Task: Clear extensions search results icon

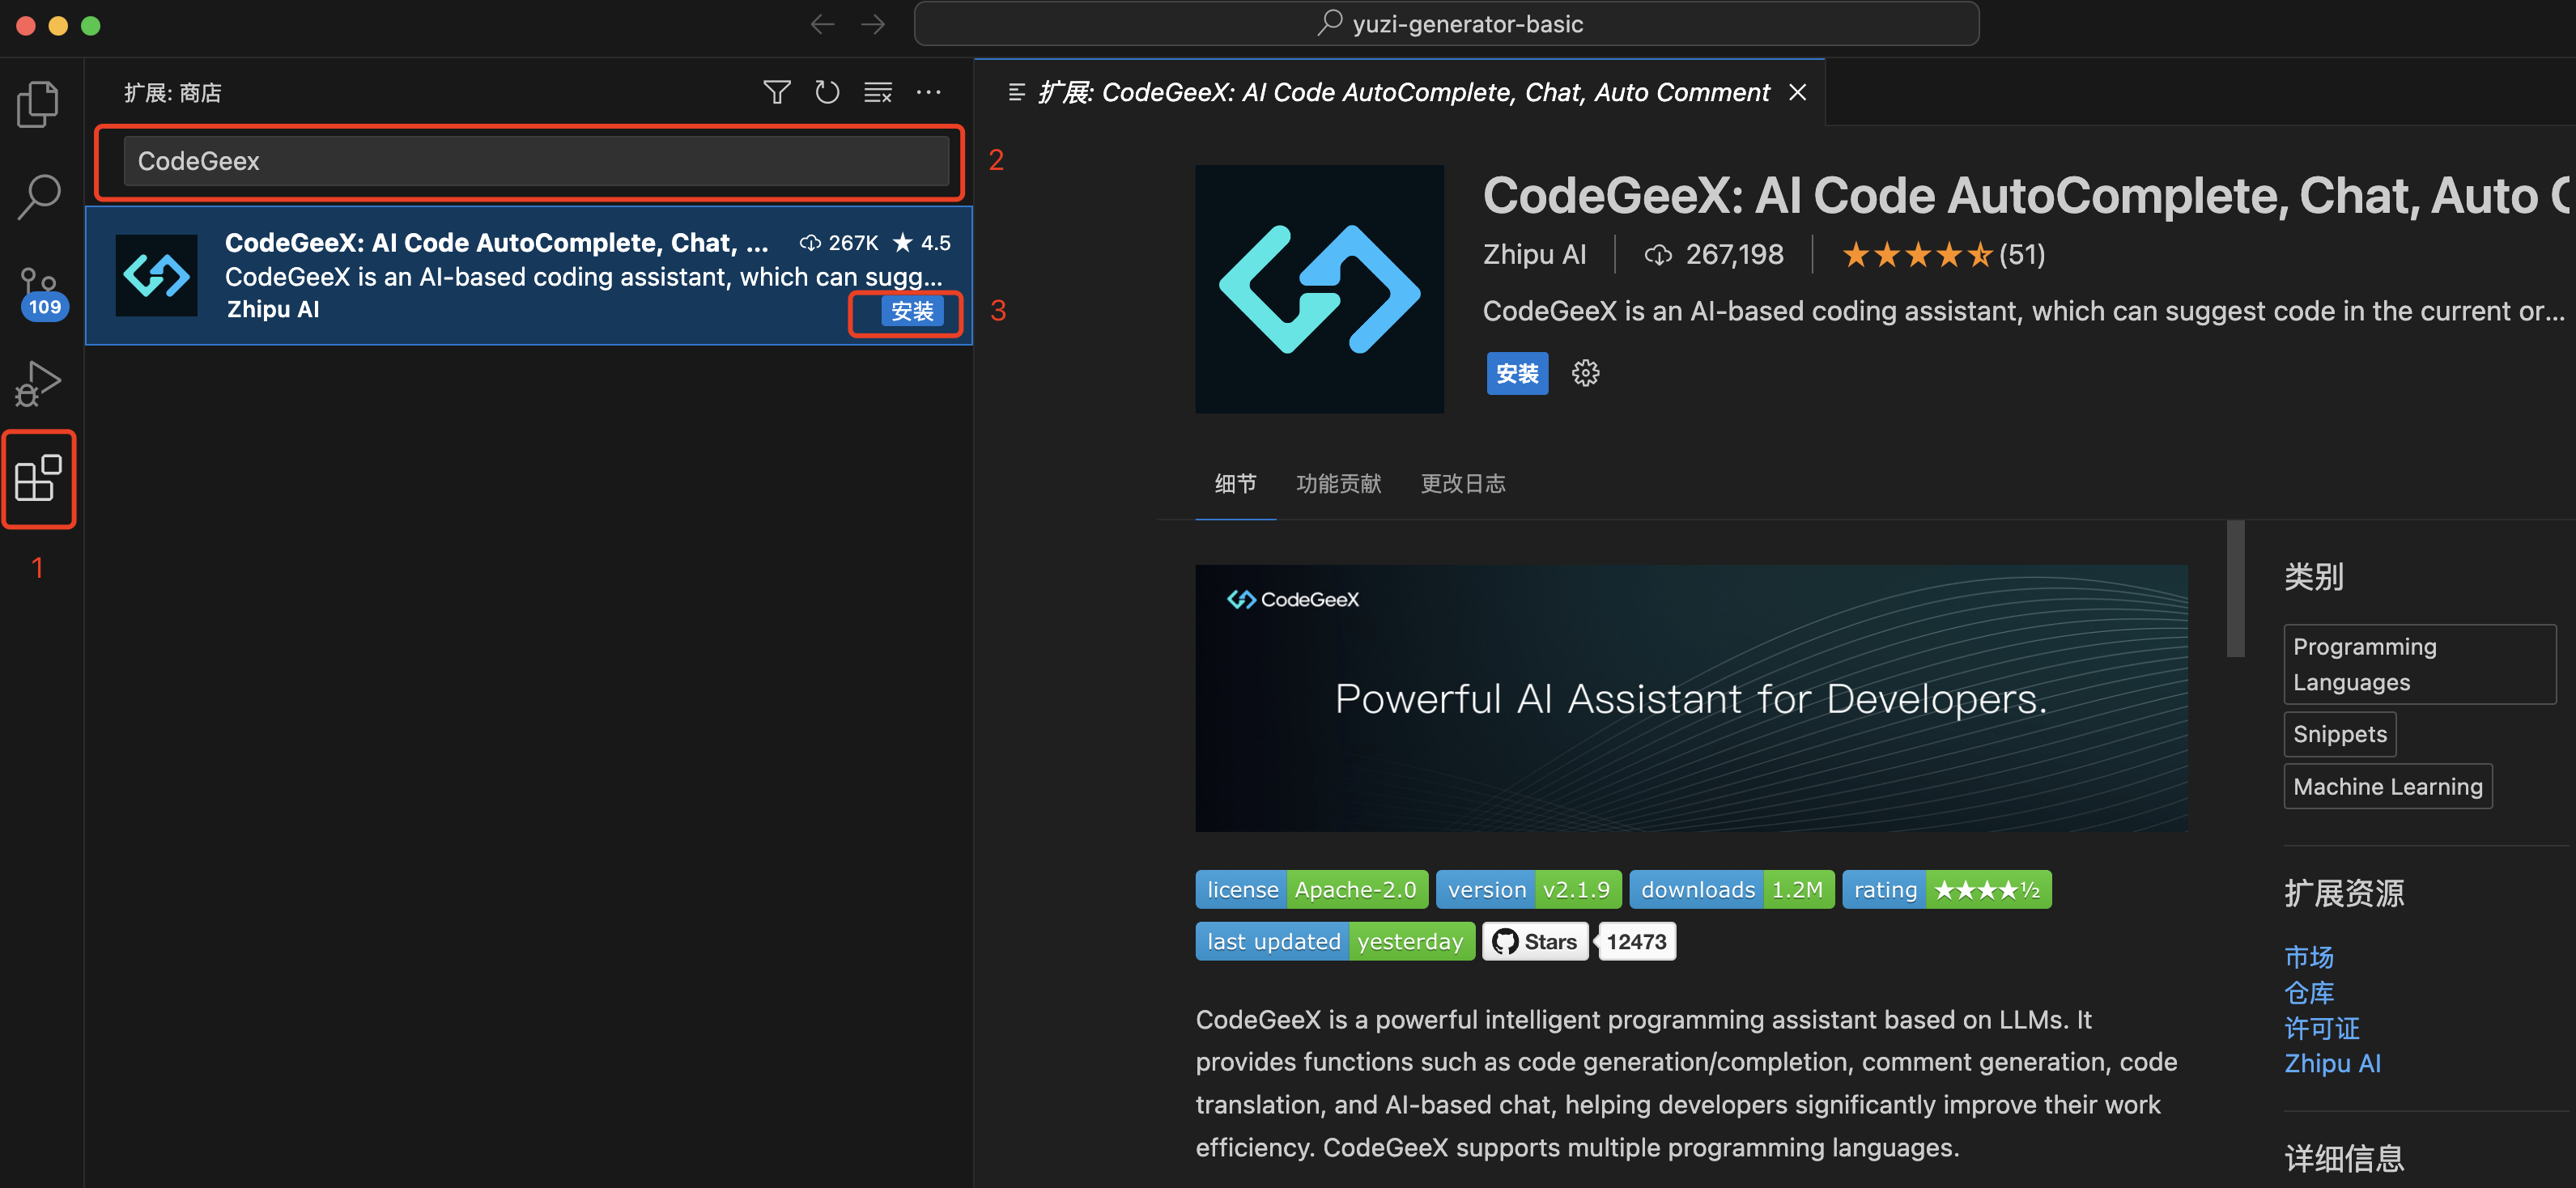Action: pos(878,93)
